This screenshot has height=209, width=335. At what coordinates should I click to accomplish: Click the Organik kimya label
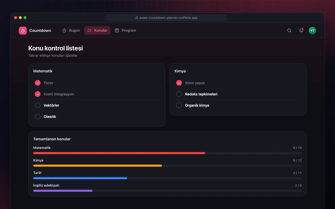pyautogui.click(x=197, y=105)
